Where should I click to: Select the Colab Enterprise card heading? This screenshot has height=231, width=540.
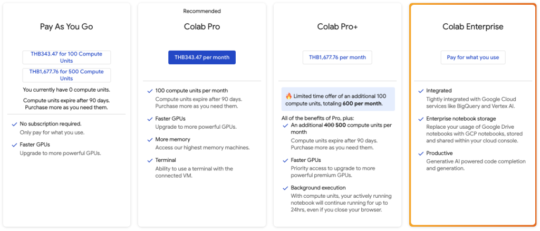[x=473, y=26]
